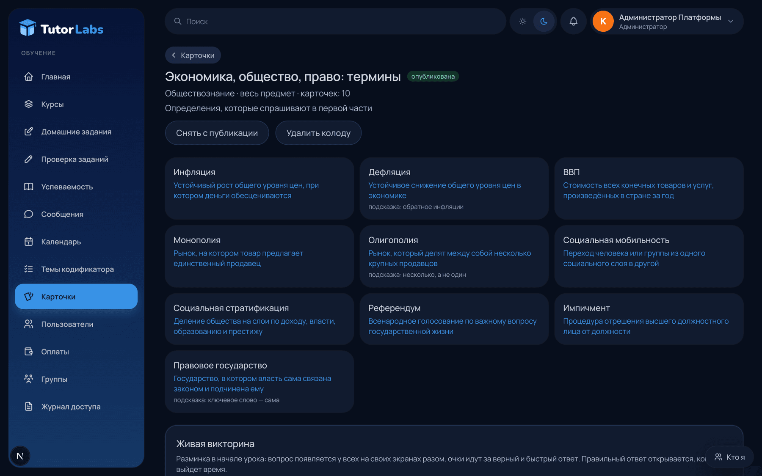Open the ВВП card
This screenshot has width=762, height=476.
point(649,188)
